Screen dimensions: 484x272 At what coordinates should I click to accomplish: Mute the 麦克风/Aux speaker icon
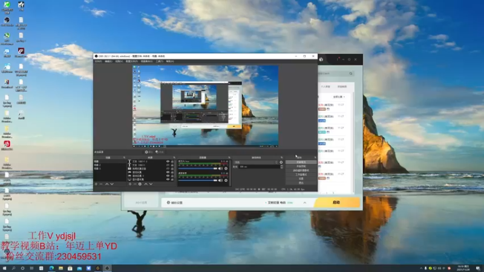pos(220,169)
